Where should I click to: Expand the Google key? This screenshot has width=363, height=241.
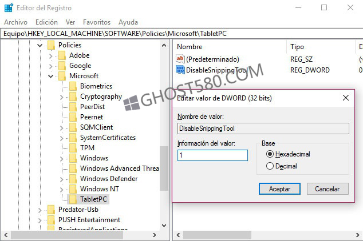(51, 66)
